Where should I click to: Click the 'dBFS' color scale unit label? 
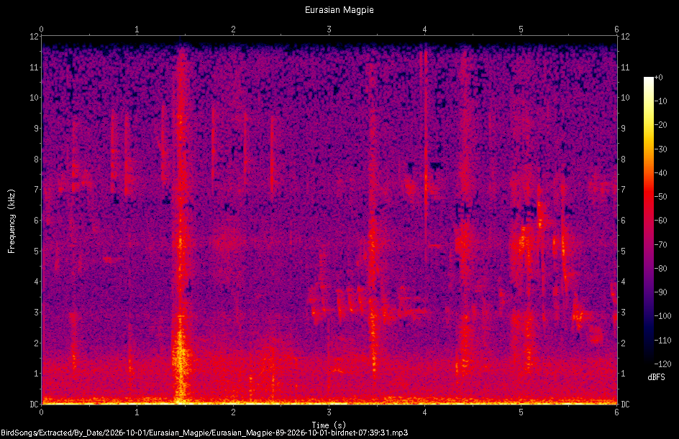pos(656,377)
